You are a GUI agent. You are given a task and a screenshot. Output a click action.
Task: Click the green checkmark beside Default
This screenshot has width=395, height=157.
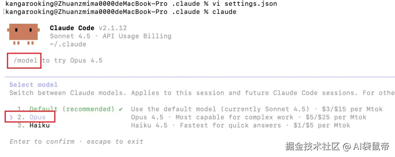point(121,109)
